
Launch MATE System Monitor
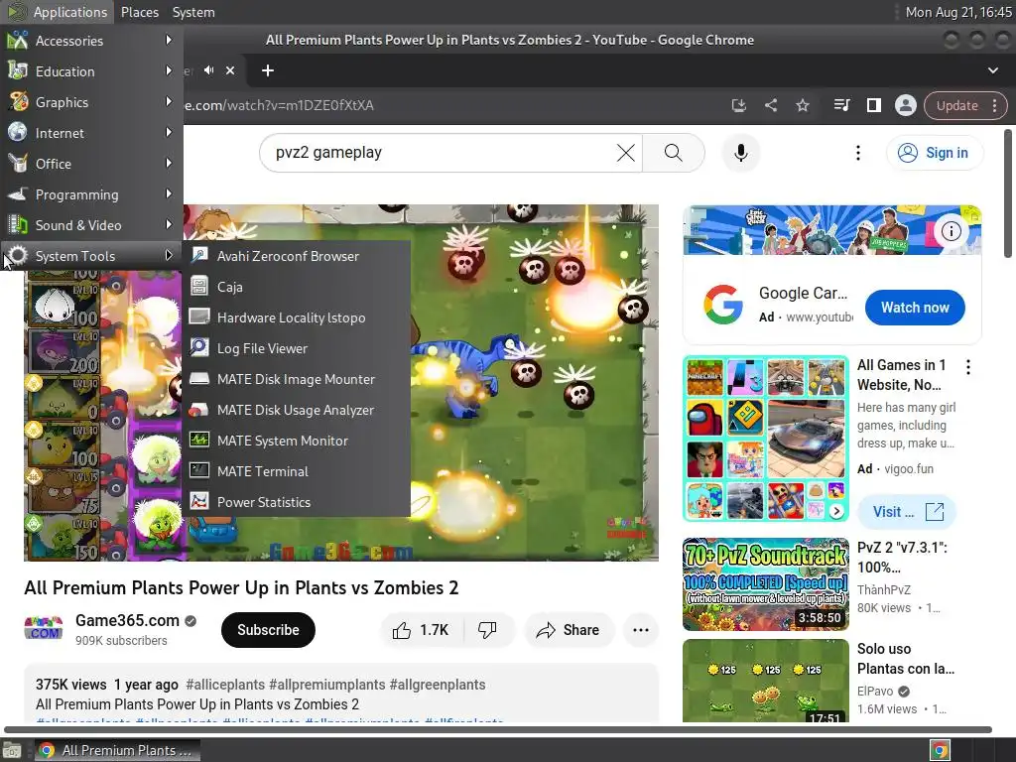(297, 441)
